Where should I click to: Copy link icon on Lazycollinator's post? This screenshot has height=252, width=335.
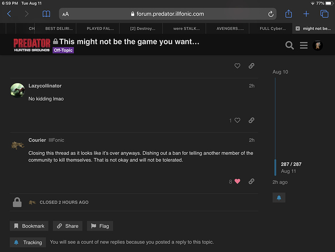(251, 120)
